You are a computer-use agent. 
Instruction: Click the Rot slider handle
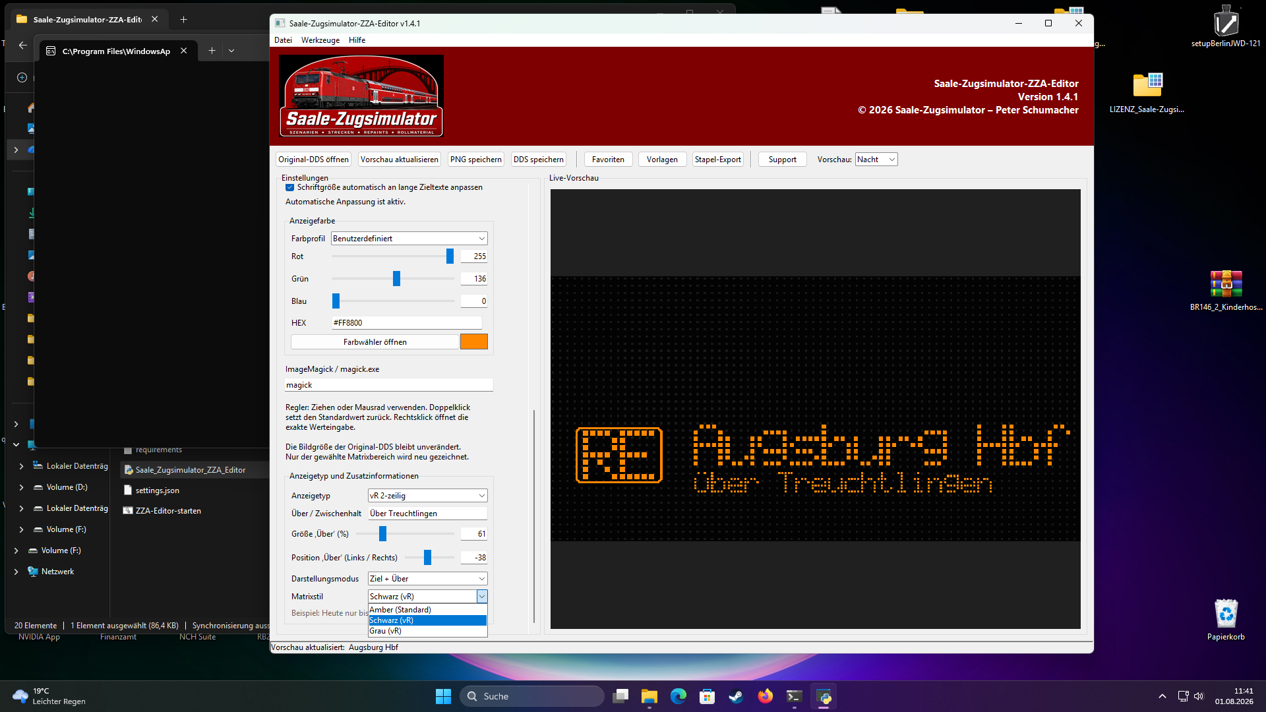point(450,256)
